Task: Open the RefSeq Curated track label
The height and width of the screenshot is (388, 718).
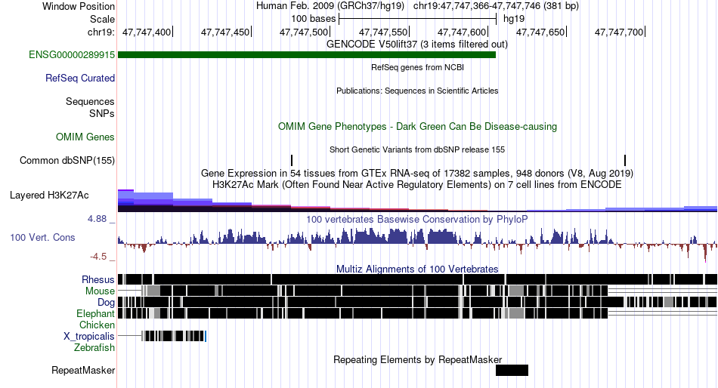Action: (79, 79)
